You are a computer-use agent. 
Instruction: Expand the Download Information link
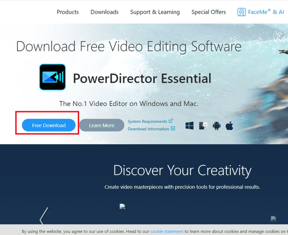[148, 129]
